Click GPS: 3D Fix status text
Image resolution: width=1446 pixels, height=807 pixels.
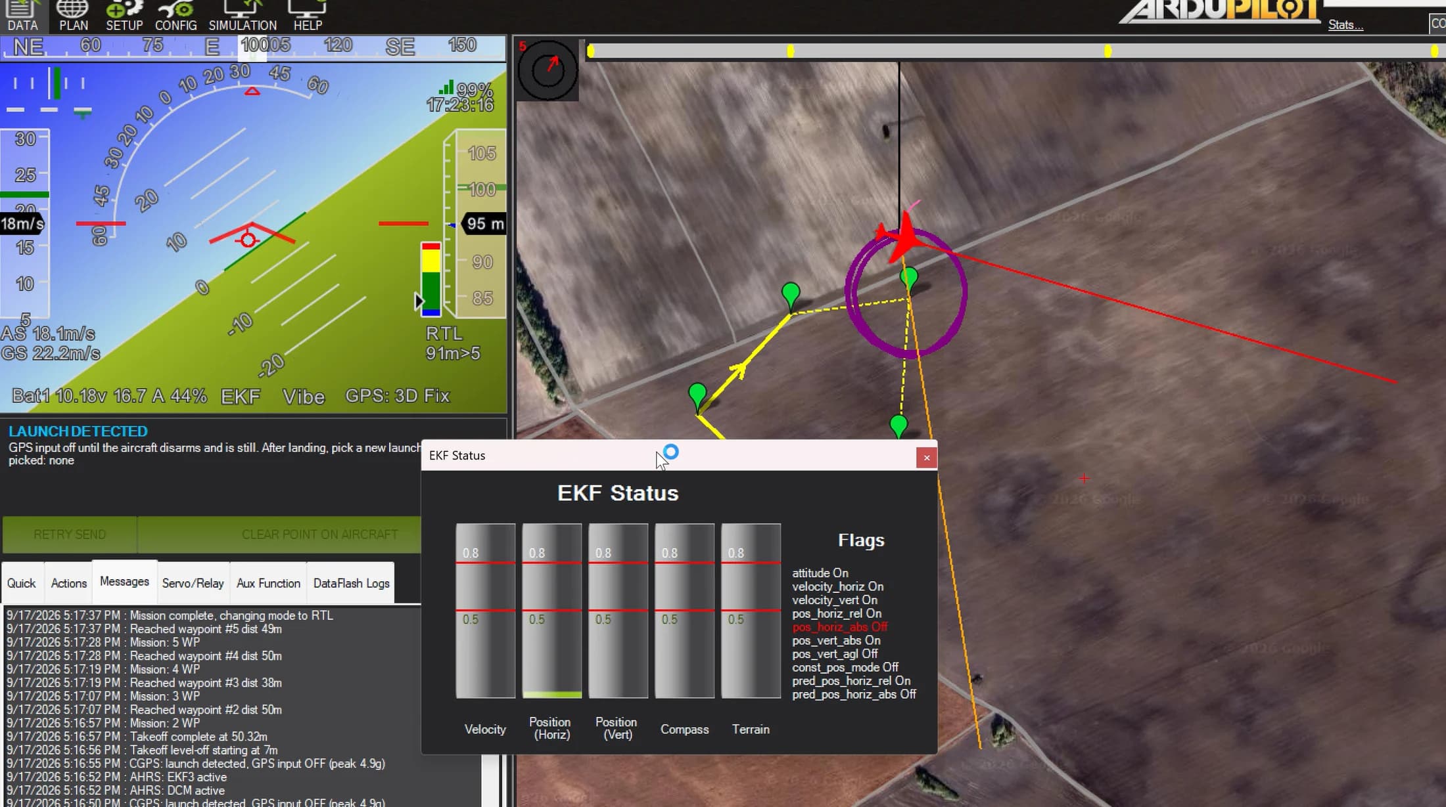tap(398, 396)
